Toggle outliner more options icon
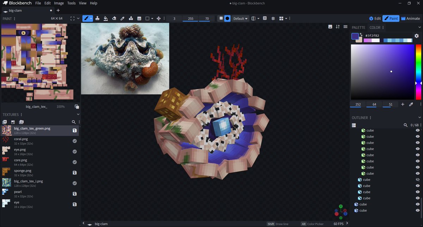Image resolution: width=423 pixels, height=227 pixels. pos(354,125)
